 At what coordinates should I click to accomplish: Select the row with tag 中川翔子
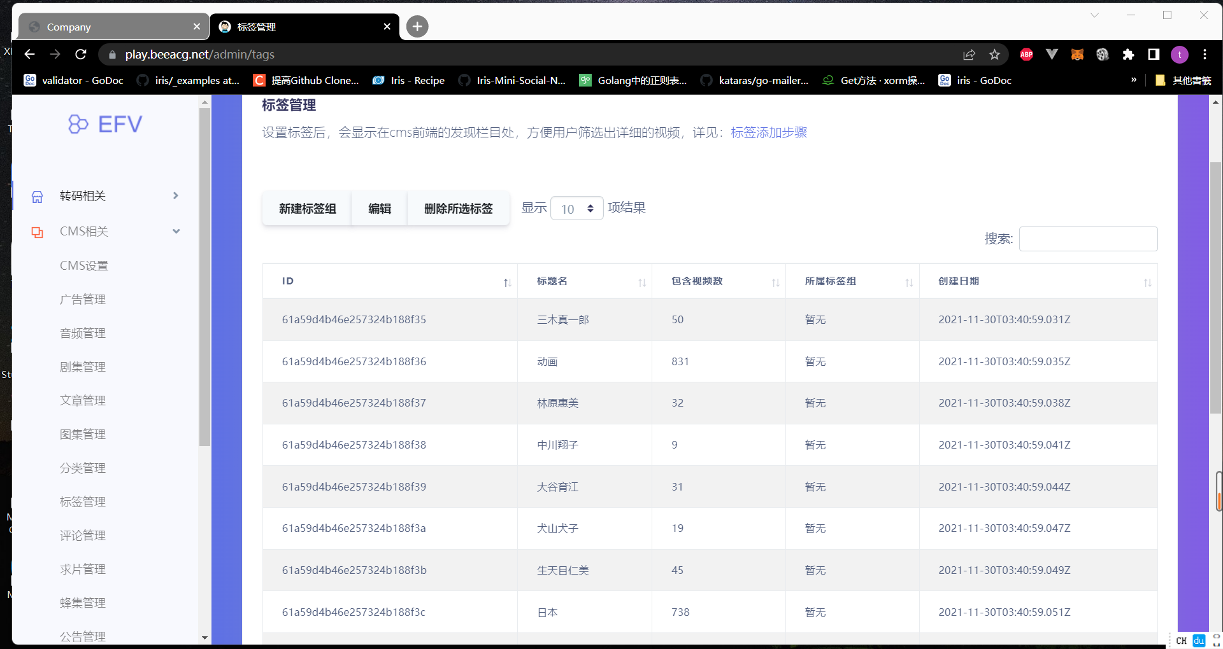[x=710, y=445]
